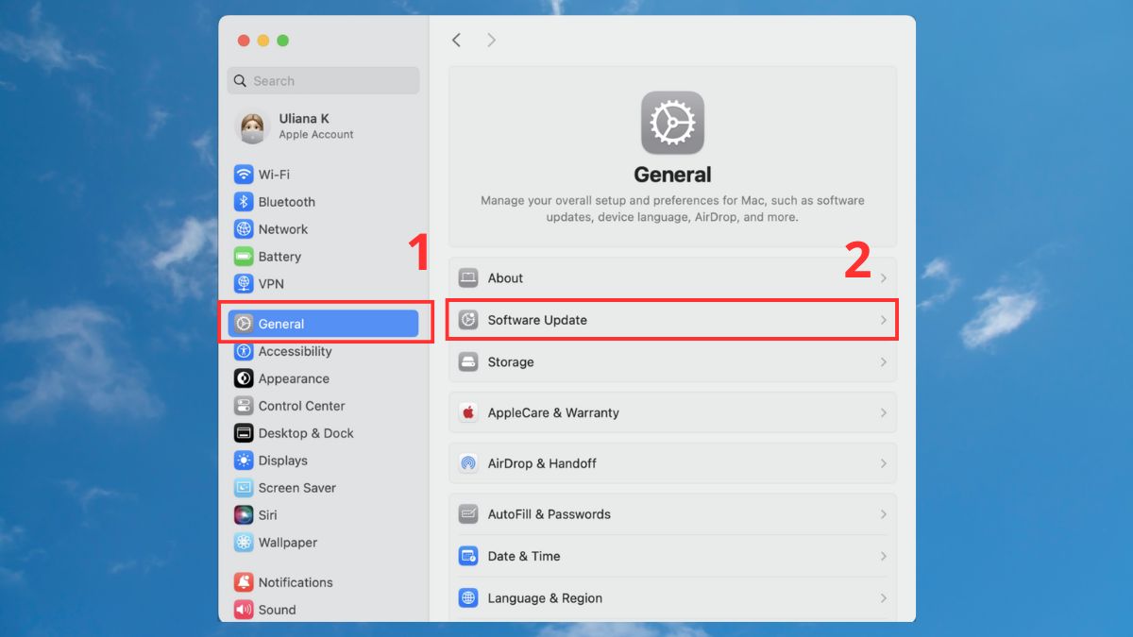Select the VPN globe icon
The height and width of the screenshot is (637, 1133).
pos(244,283)
